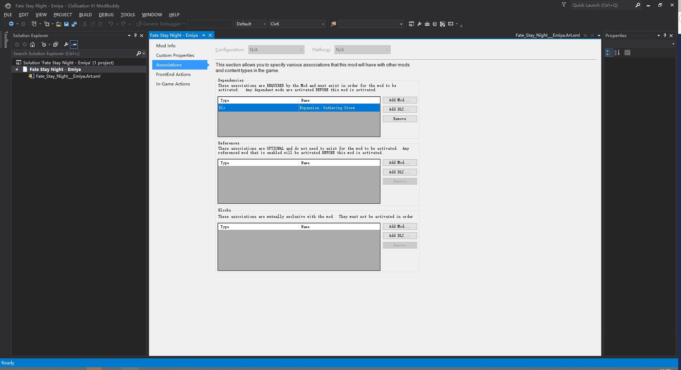Select Solution 'Fate Stay Night - Emiya' node
681x370 pixels.
click(x=69, y=63)
